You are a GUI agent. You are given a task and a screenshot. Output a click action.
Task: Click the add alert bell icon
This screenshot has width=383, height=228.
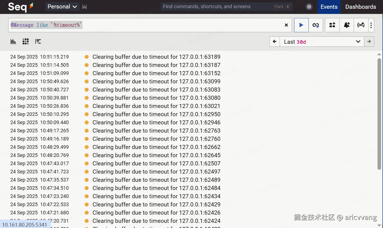[347, 25]
